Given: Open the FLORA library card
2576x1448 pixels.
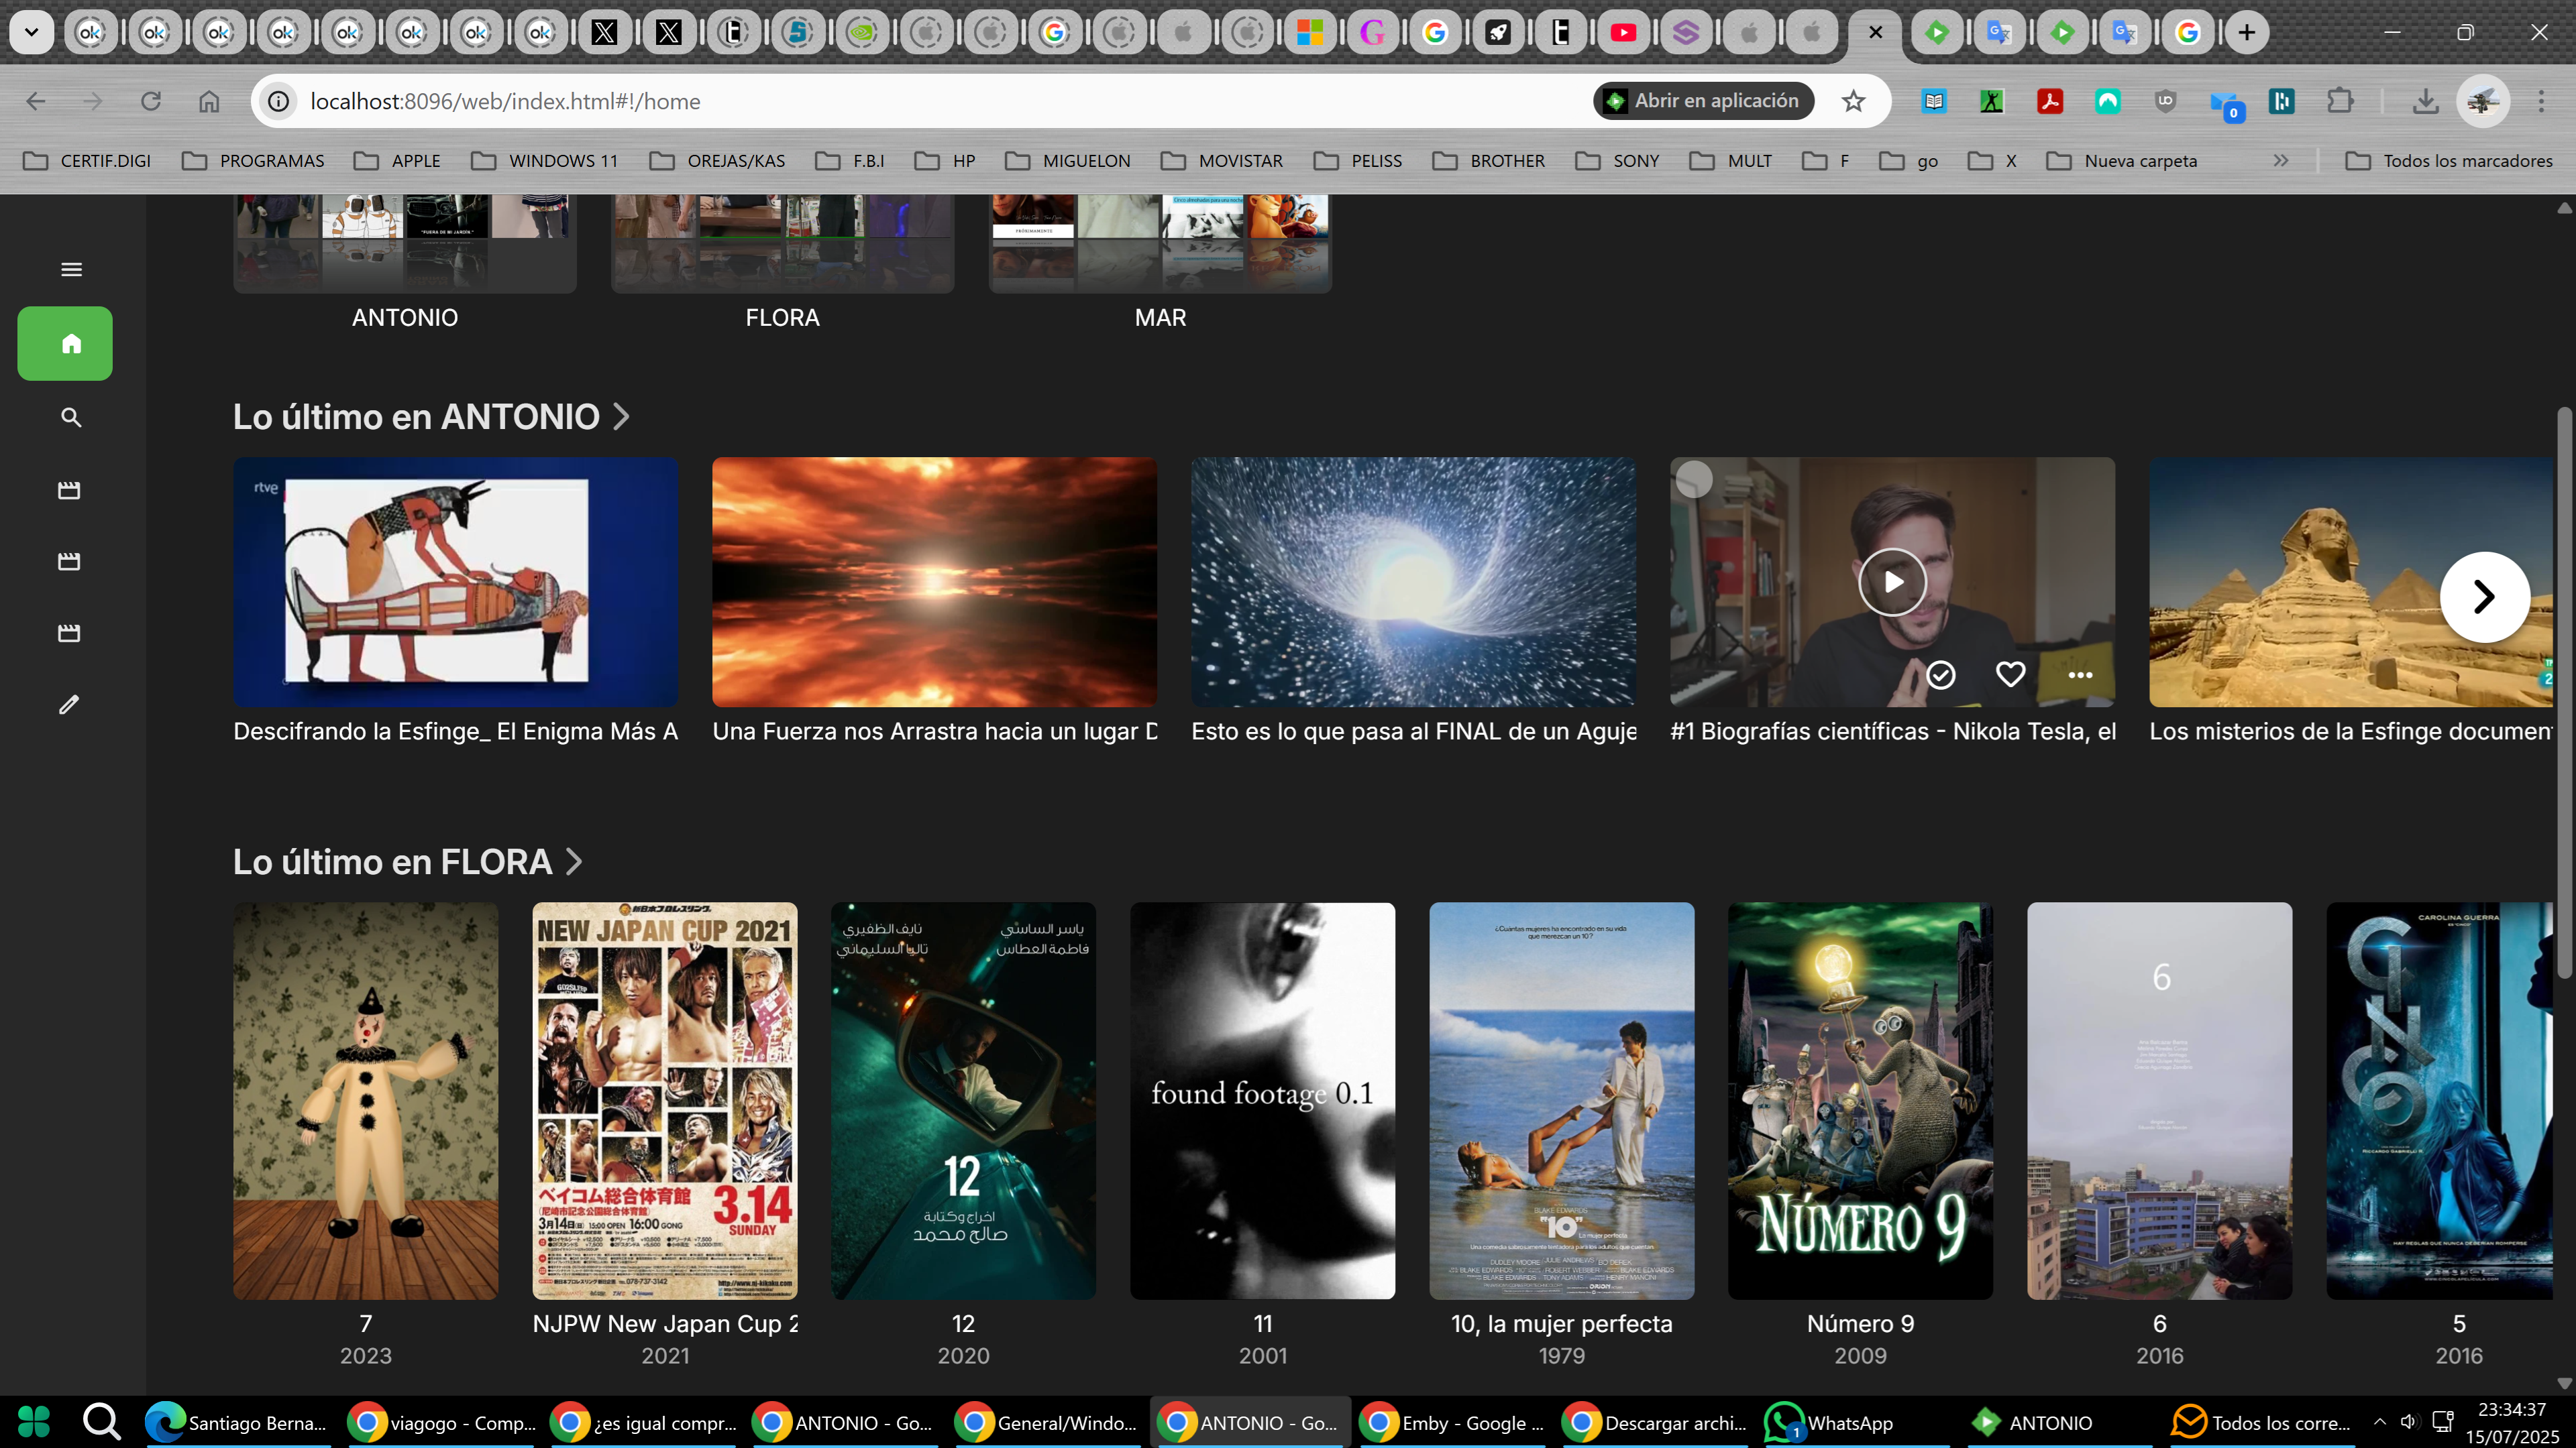Looking at the screenshot, I should point(782,244).
